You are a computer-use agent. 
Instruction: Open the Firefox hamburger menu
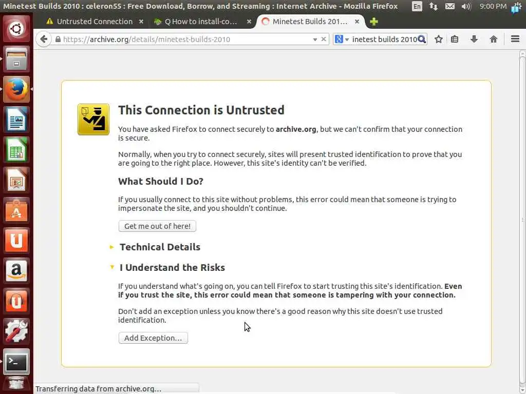point(515,39)
